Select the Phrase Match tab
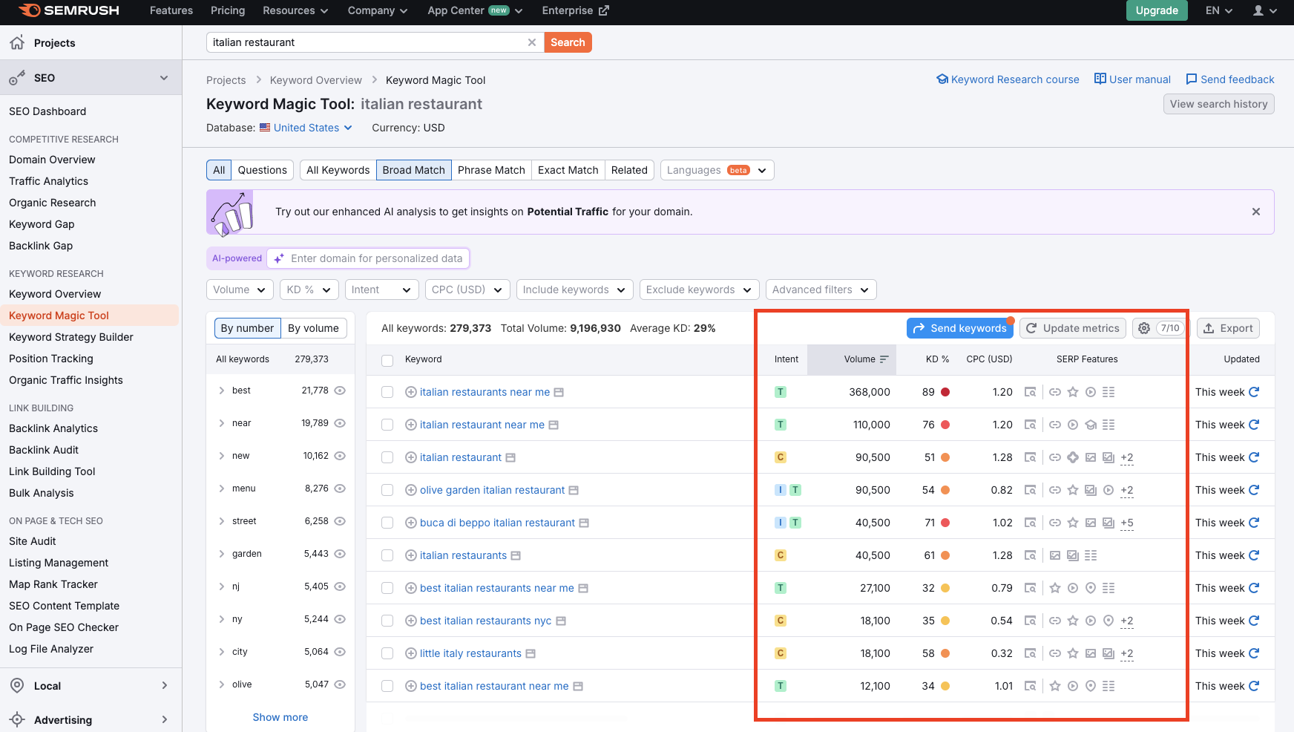The width and height of the screenshot is (1294, 732). tap(491, 170)
